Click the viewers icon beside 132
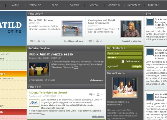167x120 pixels. (39, 41)
